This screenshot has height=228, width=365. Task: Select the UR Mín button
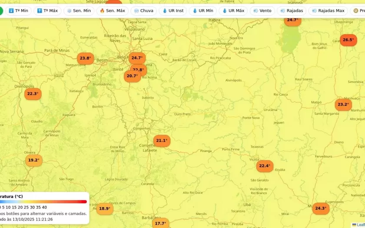pyautogui.click(x=203, y=11)
